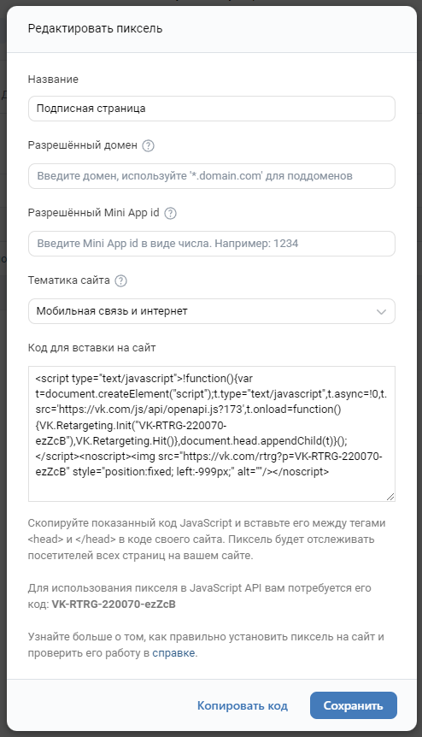This screenshot has width=422, height=737.
Task: Show help icon next to Mini App id
Action: click(170, 214)
